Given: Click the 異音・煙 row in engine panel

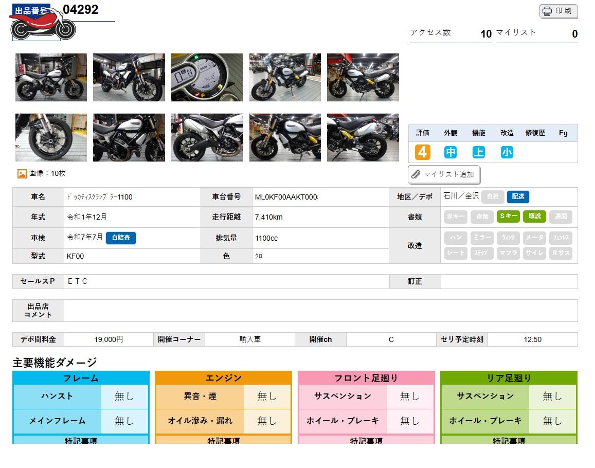Looking at the screenshot, I should tap(224, 397).
